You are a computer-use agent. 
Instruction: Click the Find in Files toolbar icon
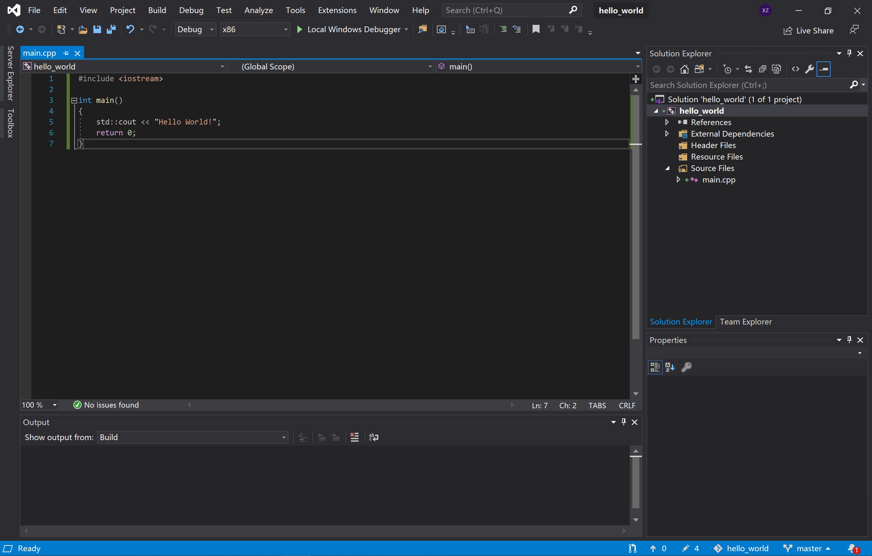[x=422, y=29]
